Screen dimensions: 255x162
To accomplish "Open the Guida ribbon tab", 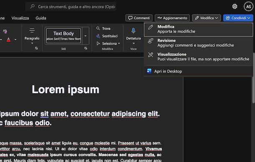I will [41, 18].
